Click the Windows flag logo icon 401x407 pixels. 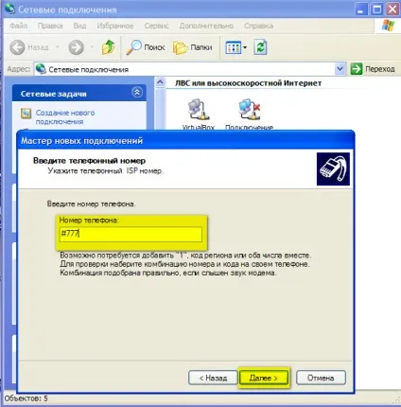[388, 26]
